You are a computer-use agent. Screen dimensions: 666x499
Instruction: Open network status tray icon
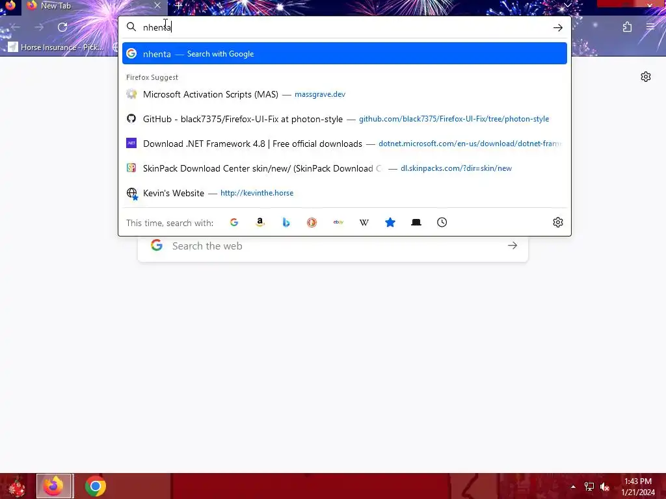pyautogui.click(x=589, y=487)
